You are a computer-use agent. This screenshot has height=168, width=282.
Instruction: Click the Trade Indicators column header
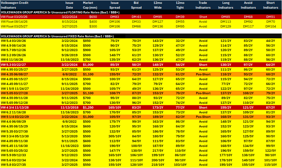point(203,5)
